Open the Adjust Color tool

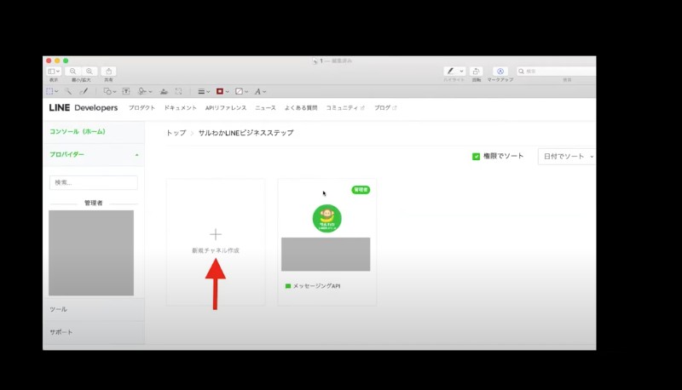click(164, 91)
